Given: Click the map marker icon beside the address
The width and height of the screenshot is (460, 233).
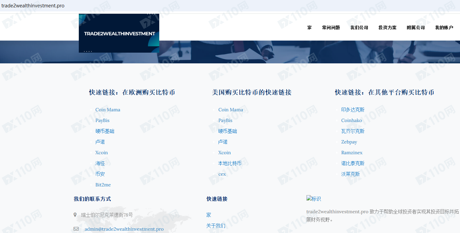Looking at the screenshot, I should coord(75,215).
